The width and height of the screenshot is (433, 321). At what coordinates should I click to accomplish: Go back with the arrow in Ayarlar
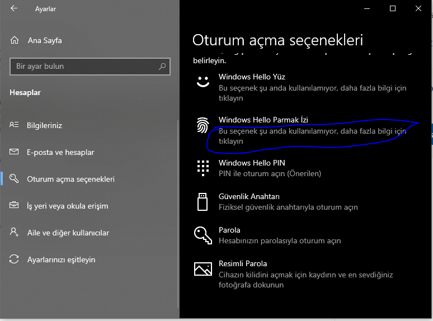coord(14,8)
